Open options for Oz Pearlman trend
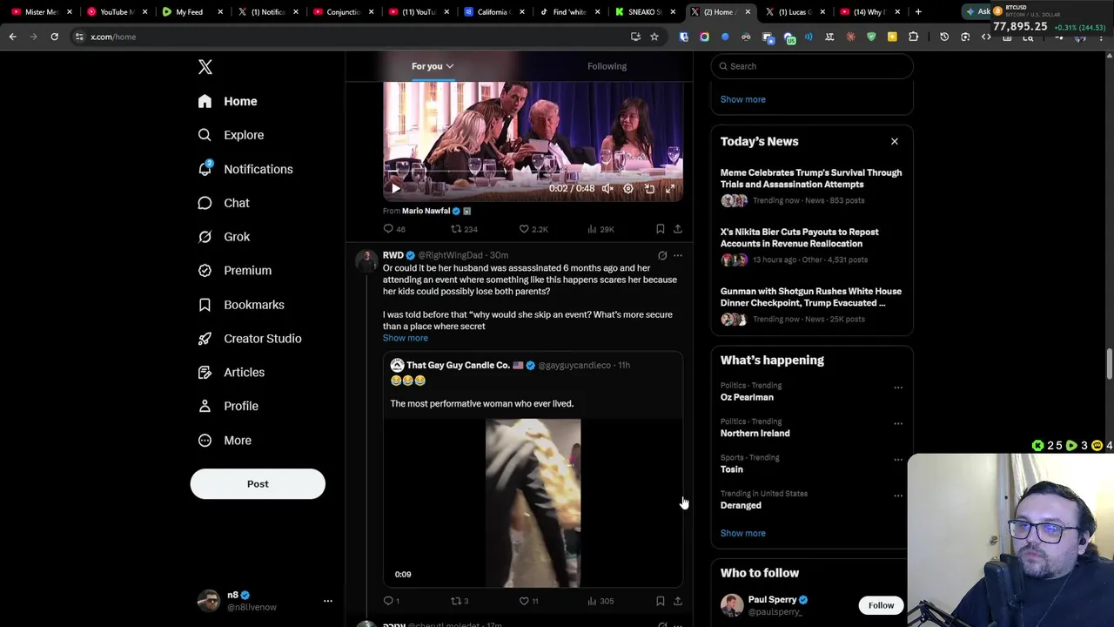The image size is (1114, 627). pos(898,388)
